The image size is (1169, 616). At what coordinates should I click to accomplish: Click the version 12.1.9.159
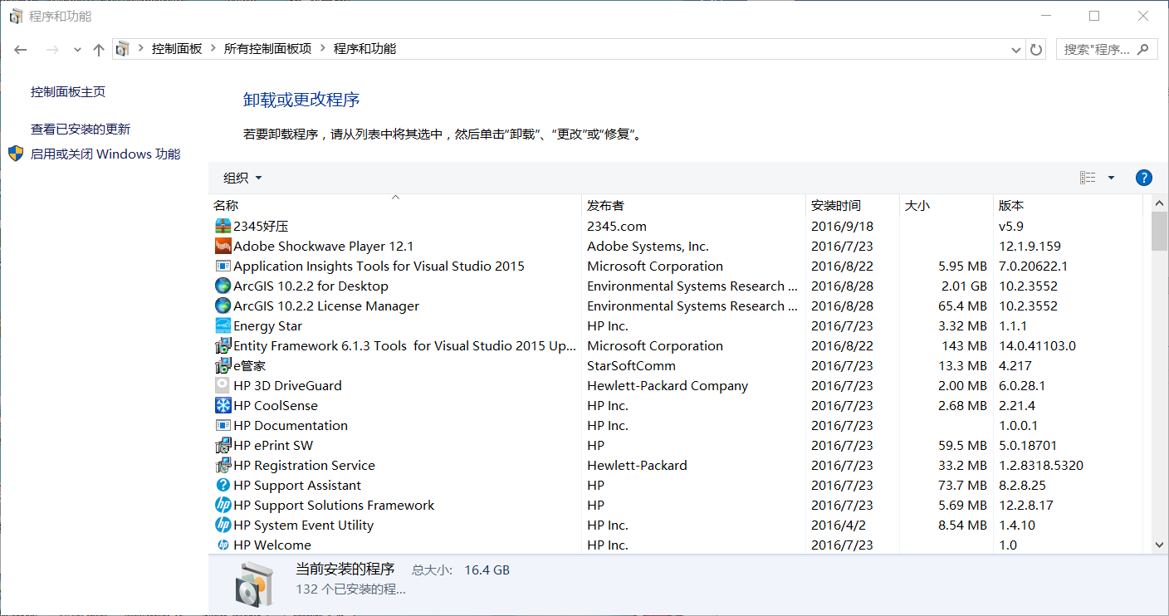coord(1030,246)
